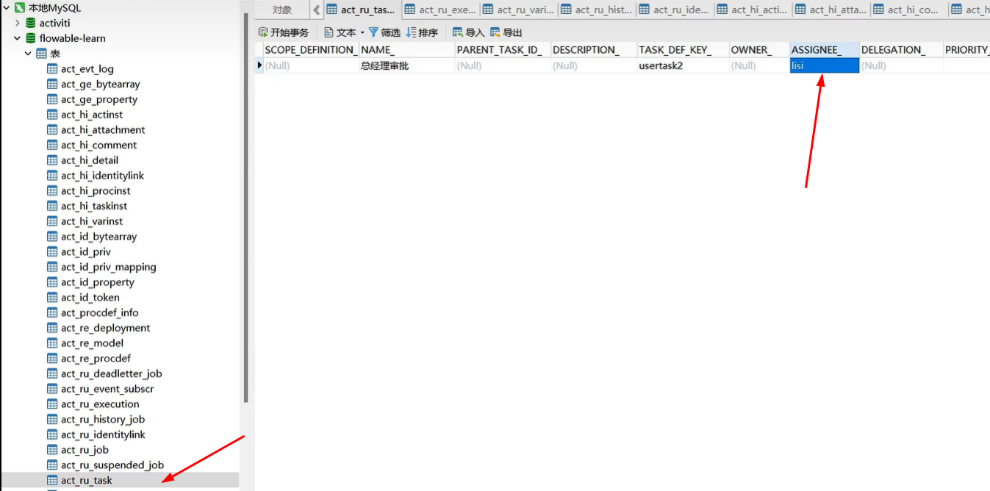Click the 表 folder table icon
This screenshot has width=990, height=491.
[41, 54]
